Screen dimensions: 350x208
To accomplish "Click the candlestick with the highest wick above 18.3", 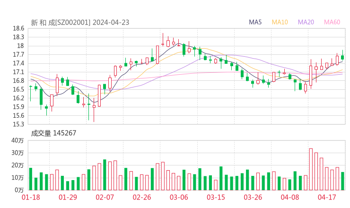I will coord(163,40).
